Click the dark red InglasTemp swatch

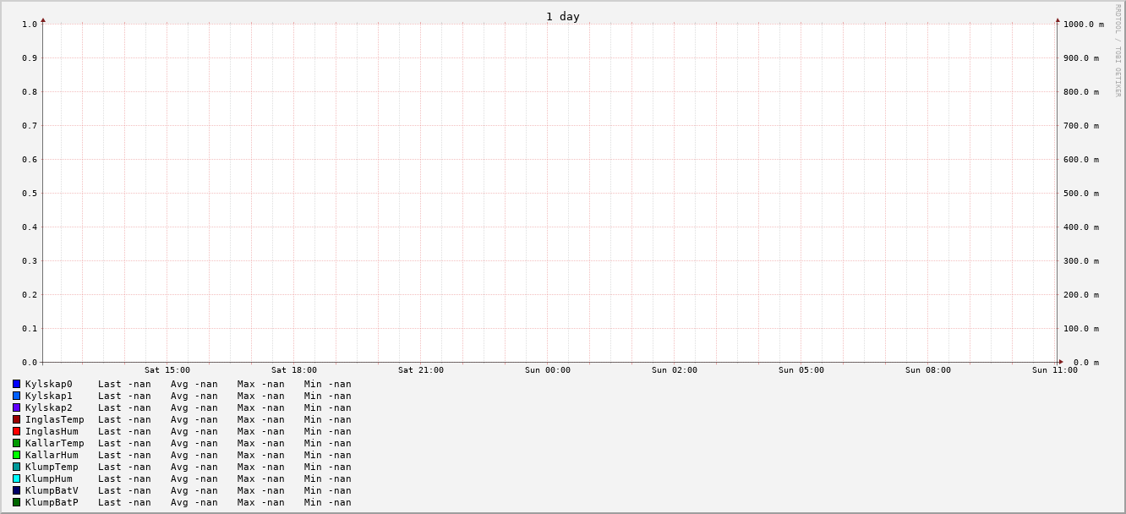(x=16, y=419)
